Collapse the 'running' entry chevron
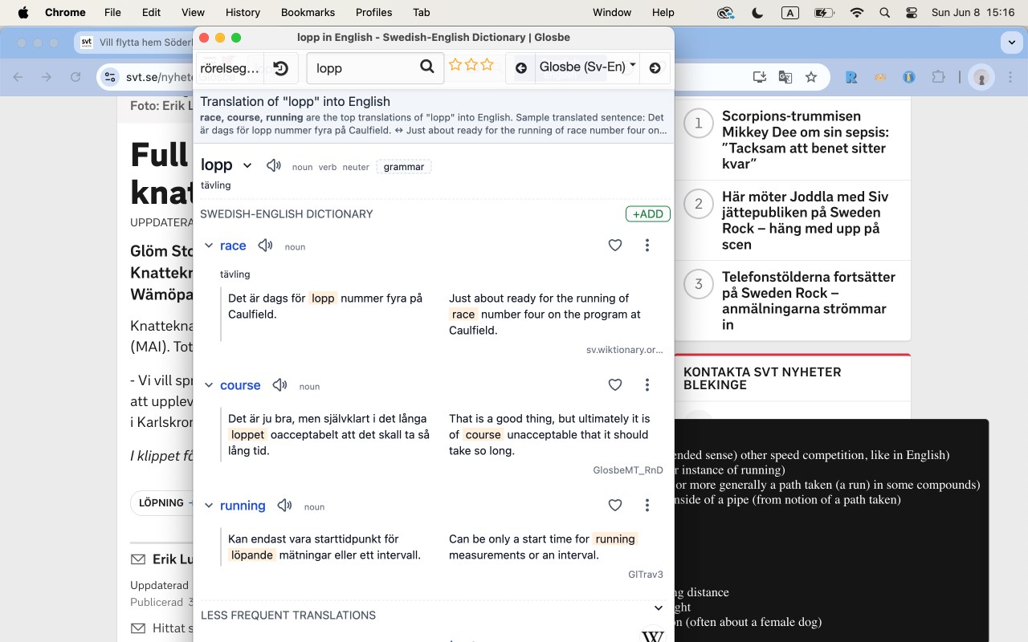The width and height of the screenshot is (1028, 642). pos(209,506)
